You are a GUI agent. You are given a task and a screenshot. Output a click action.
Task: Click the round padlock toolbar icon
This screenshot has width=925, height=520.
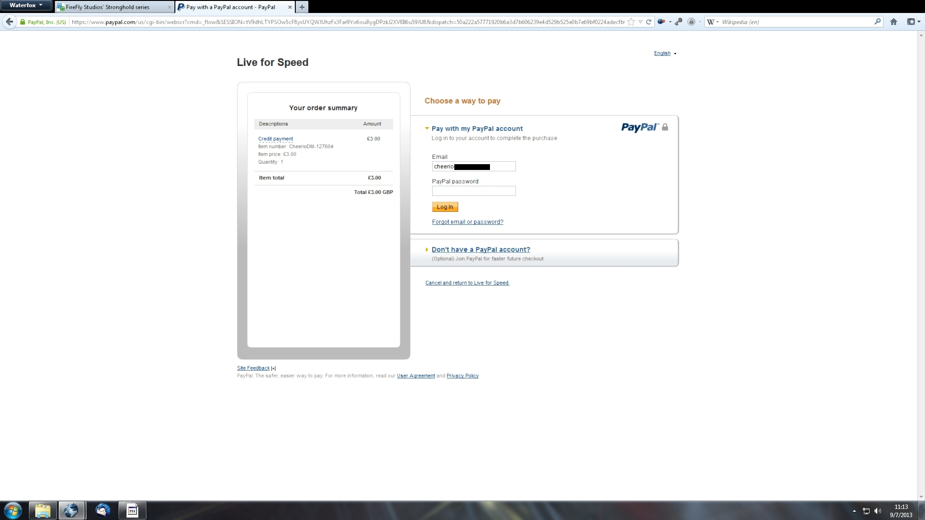691,22
